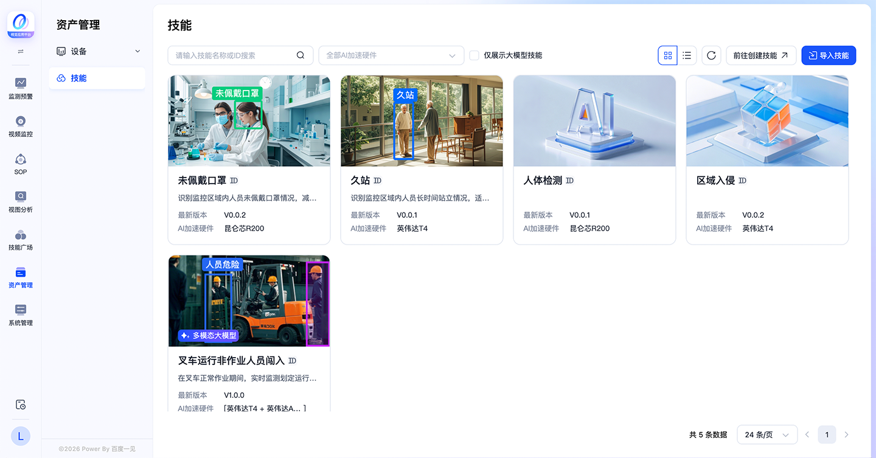Click the 昆仑芯R200 value under 未佩戴口罩
Image resolution: width=876 pixels, height=458 pixels.
click(245, 229)
